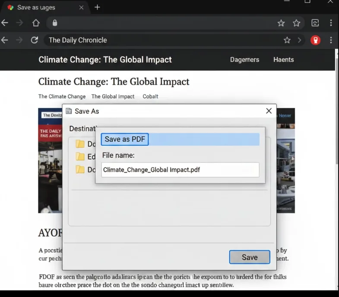Open the Dagerners navigation item

[x=244, y=60]
